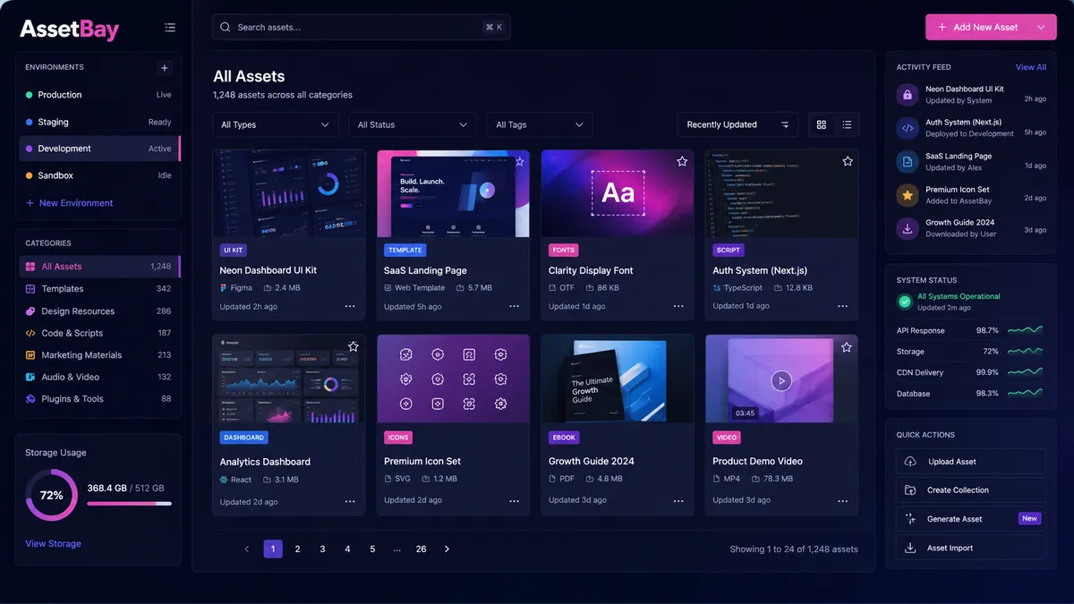
Task: Click the Marketing Materials icon
Action: click(x=30, y=355)
